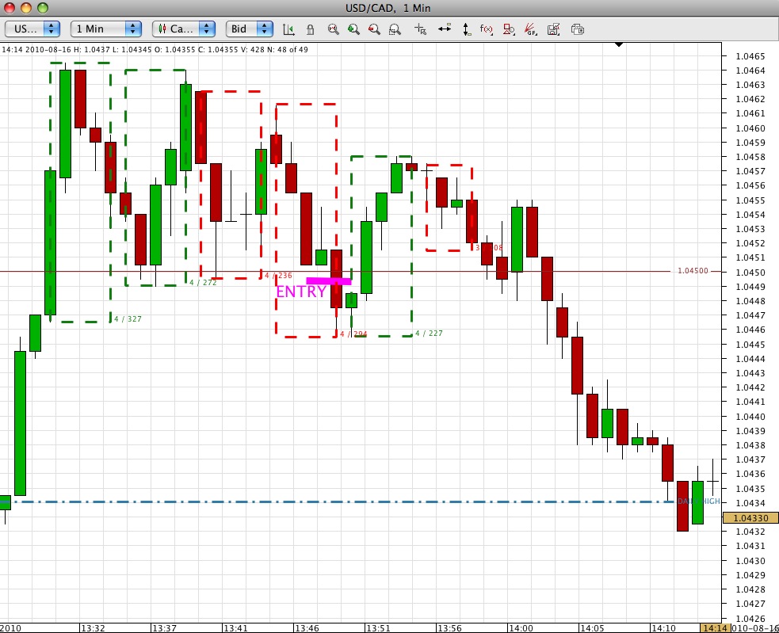Click the ENTRY label on chart

pos(301,292)
